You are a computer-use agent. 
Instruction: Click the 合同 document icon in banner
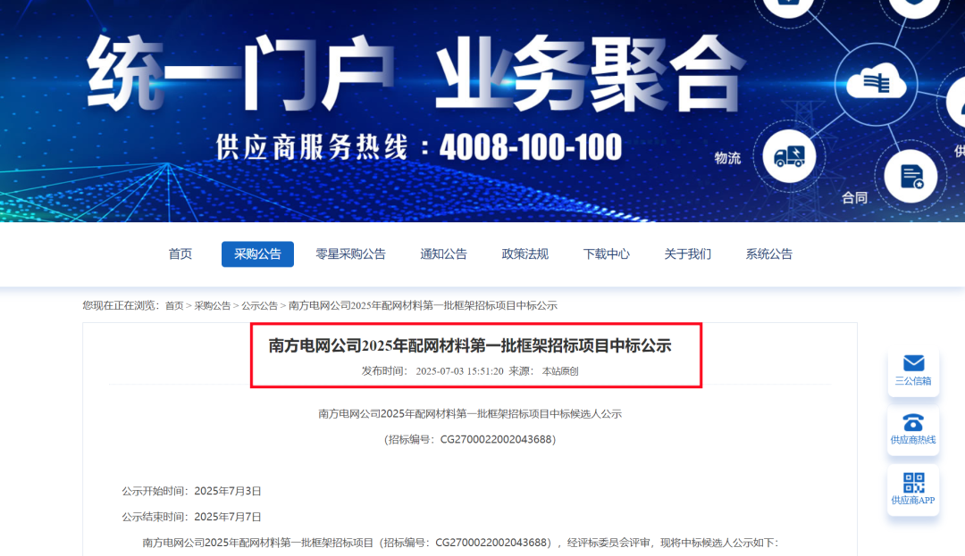point(910,177)
